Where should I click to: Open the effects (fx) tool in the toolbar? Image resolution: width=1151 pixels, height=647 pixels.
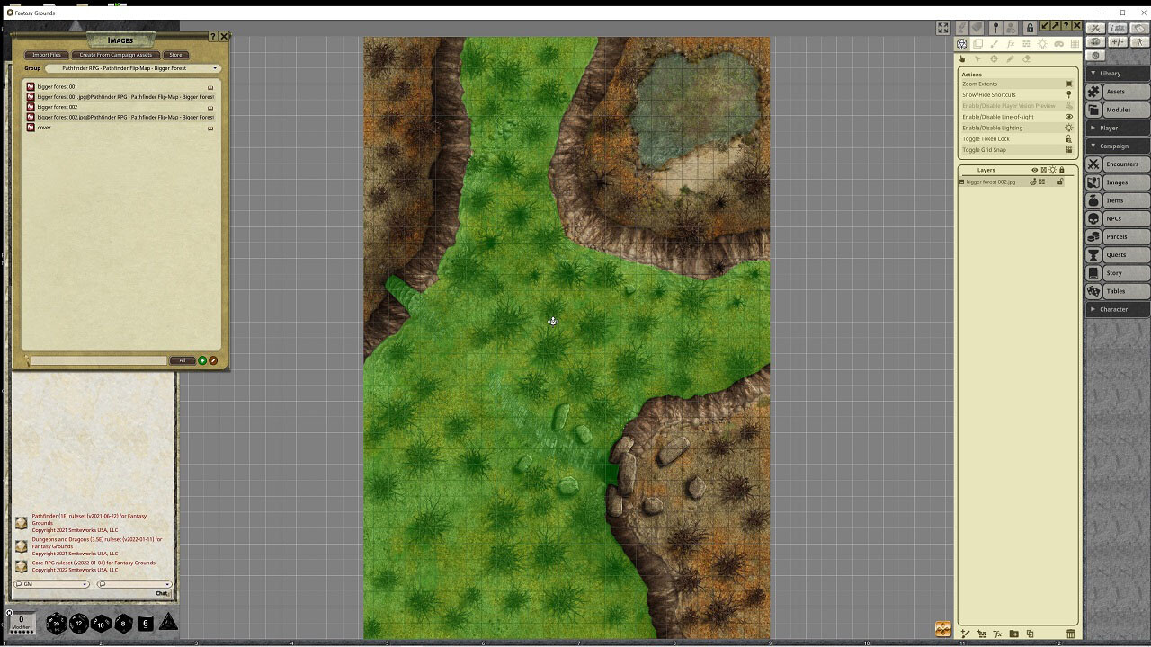(x=1011, y=43)
